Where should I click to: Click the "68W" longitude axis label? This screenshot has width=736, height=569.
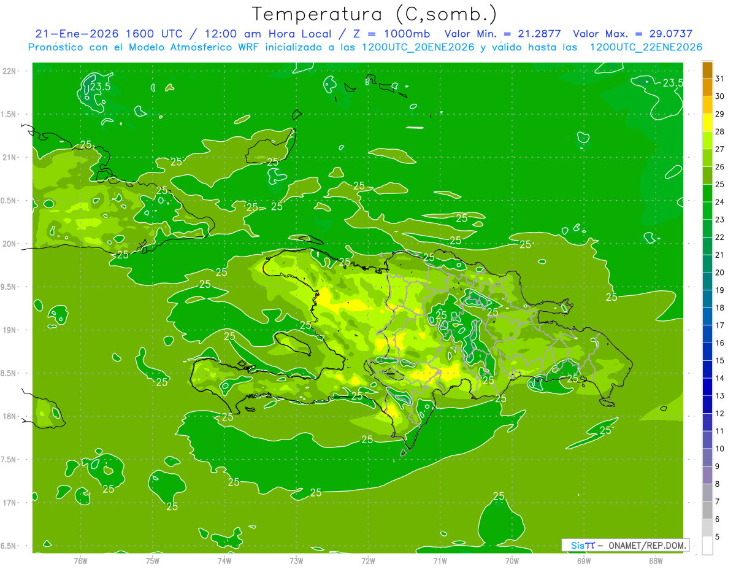656,561
